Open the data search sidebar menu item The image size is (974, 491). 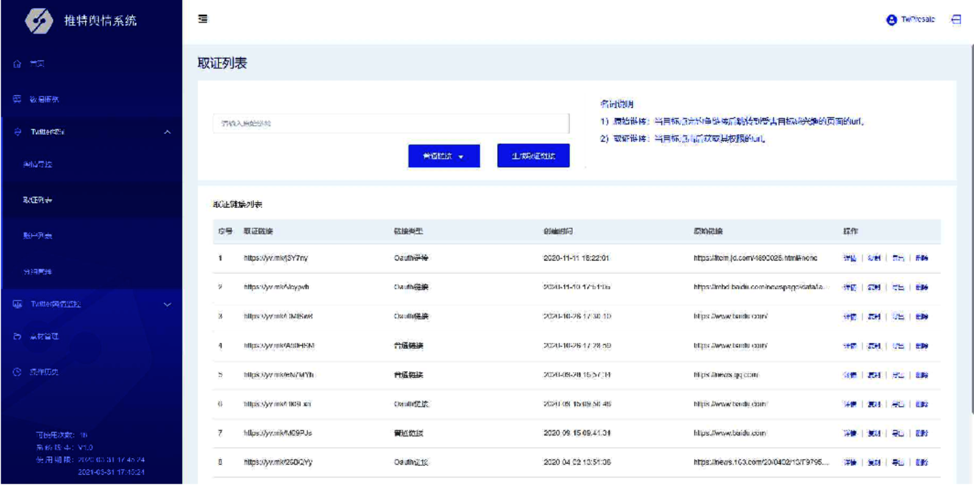(45, 99)
